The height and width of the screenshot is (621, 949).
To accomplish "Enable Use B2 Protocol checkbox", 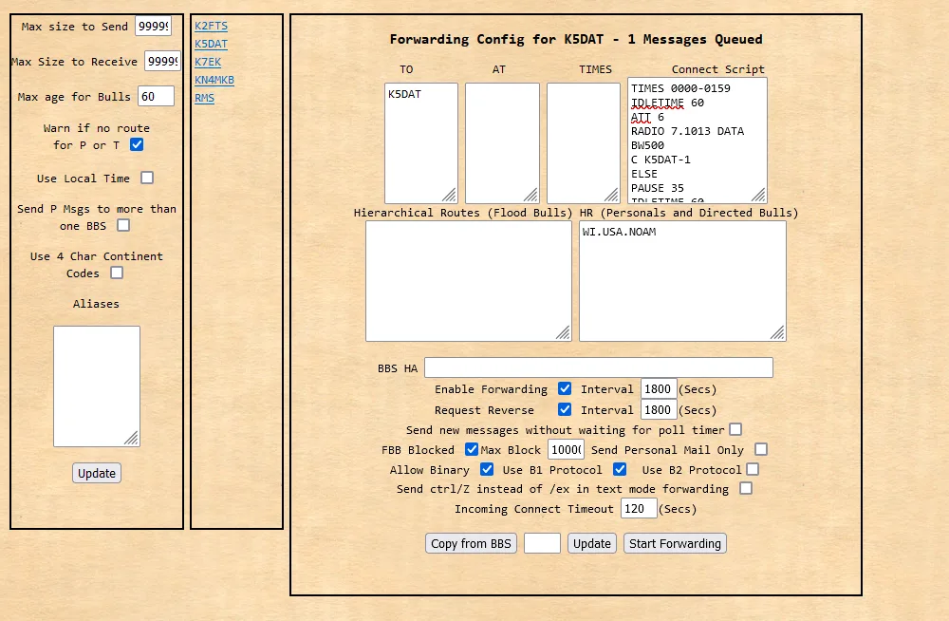I will [x=753, y=469].
